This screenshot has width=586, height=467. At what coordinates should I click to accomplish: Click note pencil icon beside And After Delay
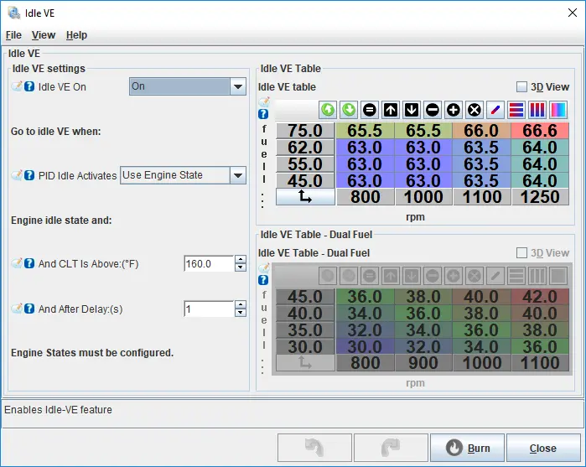[x=17, y=309]
